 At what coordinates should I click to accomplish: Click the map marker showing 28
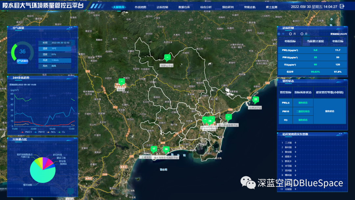point(210,121)
